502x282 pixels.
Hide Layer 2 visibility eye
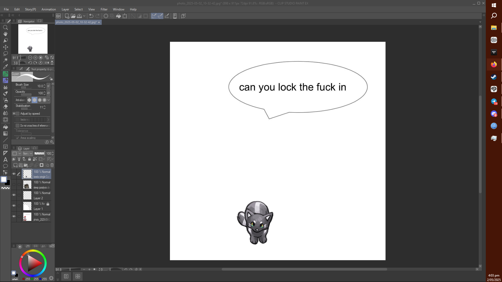14,195
